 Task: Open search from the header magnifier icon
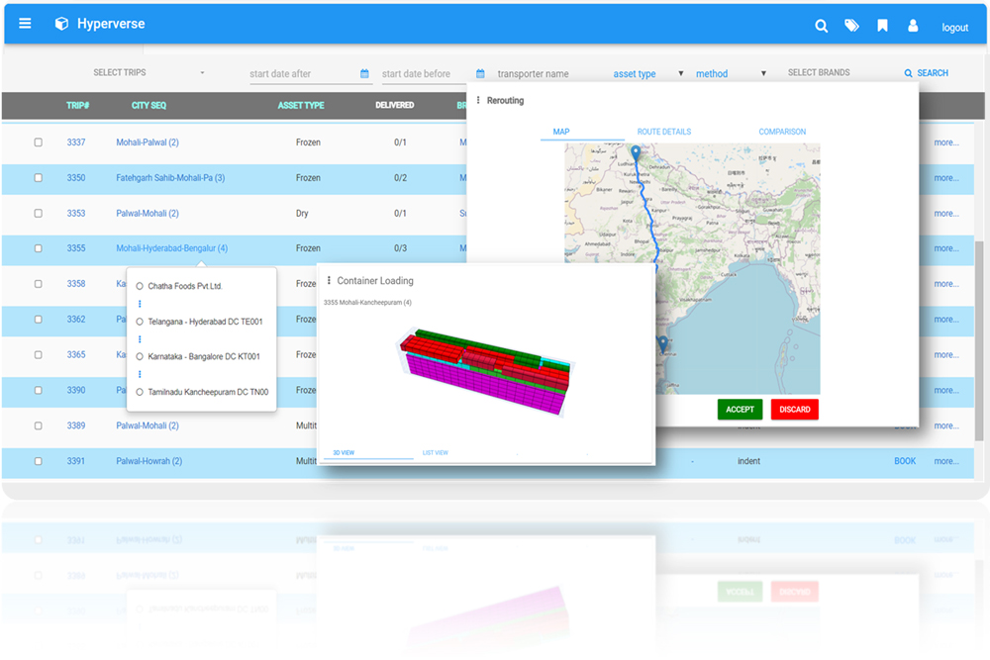(821, 27)
